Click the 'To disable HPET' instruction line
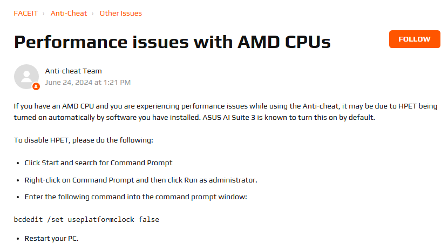The height and width of the screenshot is (250, 448). coord(84,140)
